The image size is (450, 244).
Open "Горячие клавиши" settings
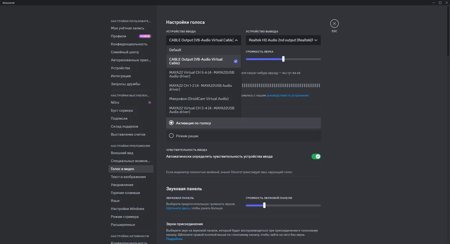(x=131, y=193)
